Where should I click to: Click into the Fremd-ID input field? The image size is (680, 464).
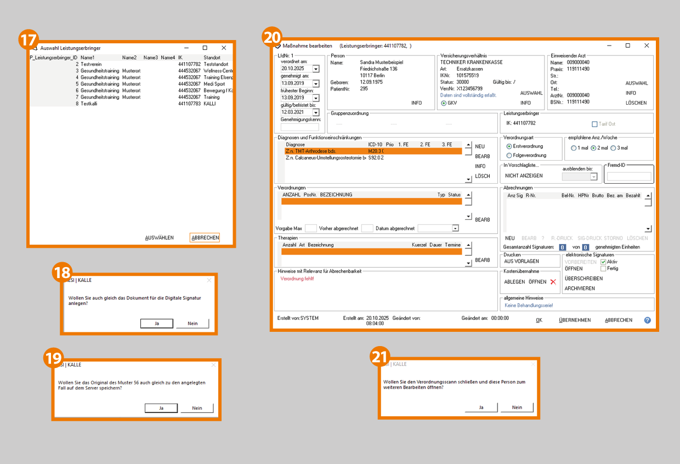(629, 177)
